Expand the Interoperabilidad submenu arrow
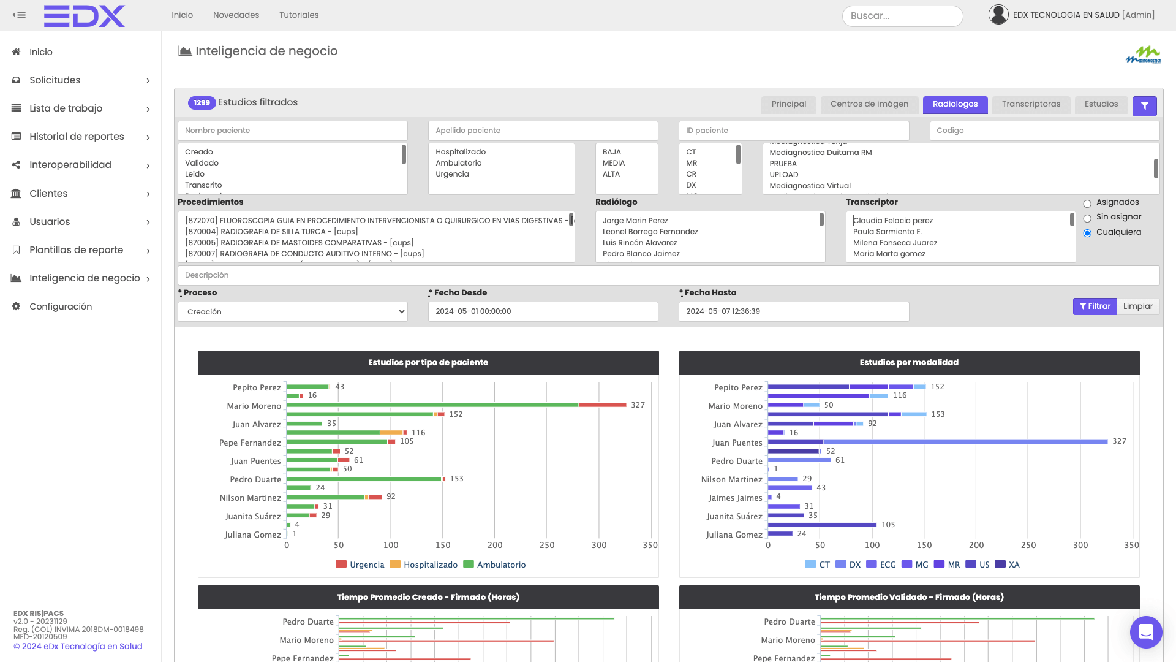 pyautogui.click(x=148, y=165)
